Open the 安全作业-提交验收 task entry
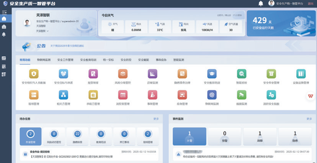The width and height of the screenshot is (317, 163). pyautogui.click(x=89, y=154)
